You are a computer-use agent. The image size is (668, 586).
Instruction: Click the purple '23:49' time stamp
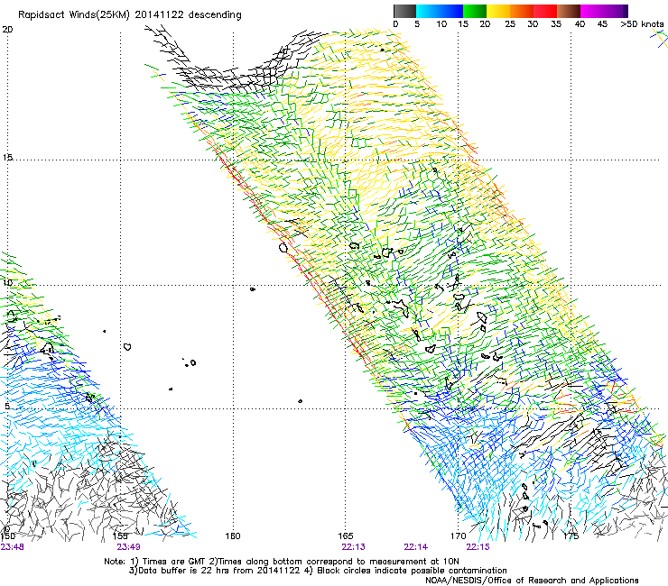[129, 547]
